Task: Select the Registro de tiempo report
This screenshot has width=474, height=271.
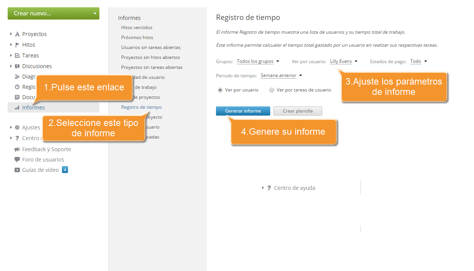Action: pos(141,107)
